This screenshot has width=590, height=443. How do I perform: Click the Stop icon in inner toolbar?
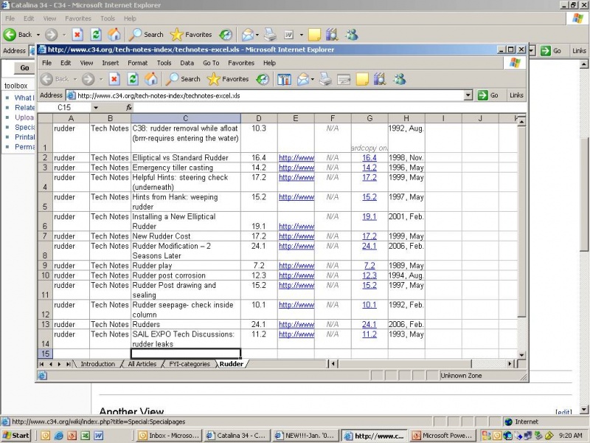(x=114, y=79)
